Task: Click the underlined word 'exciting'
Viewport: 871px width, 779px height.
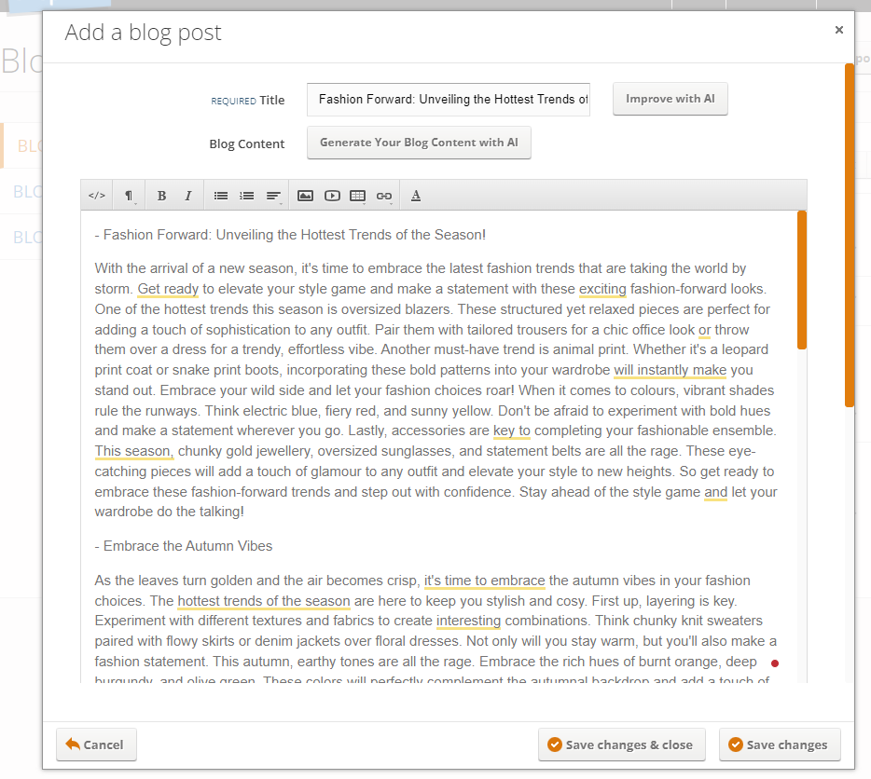Action: 602,289
